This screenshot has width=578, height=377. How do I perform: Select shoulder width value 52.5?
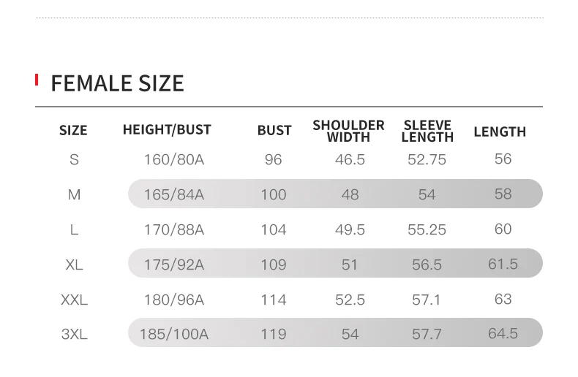[x=350, y=300]
